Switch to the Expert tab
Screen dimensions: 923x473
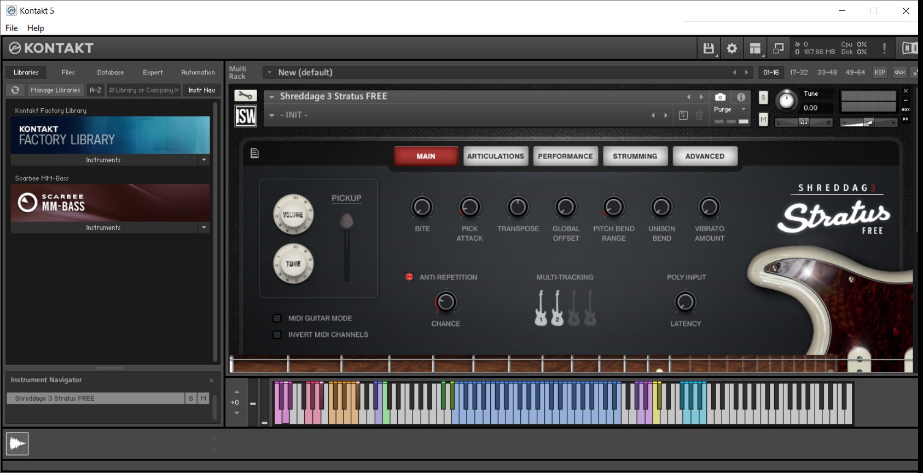tap(153, 72)
